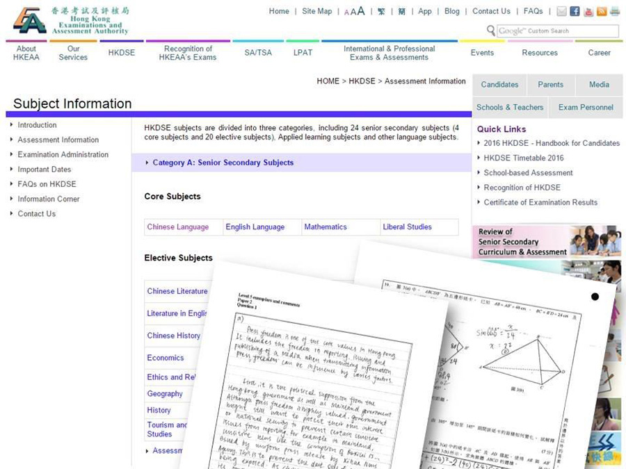Select the medium font size A

353,12
